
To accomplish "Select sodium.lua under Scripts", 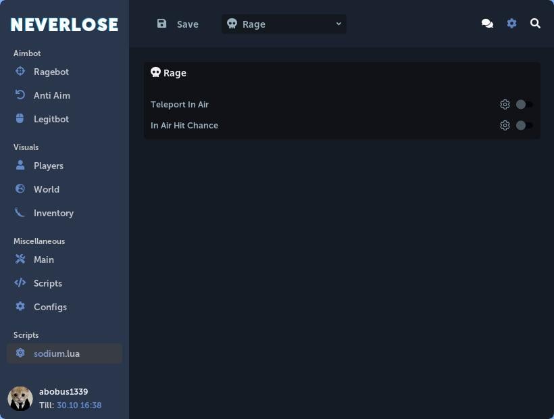I will (57, 353).
